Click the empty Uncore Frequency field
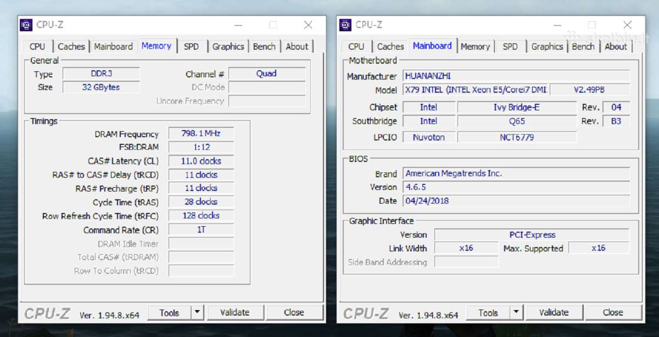 (267, 101)
